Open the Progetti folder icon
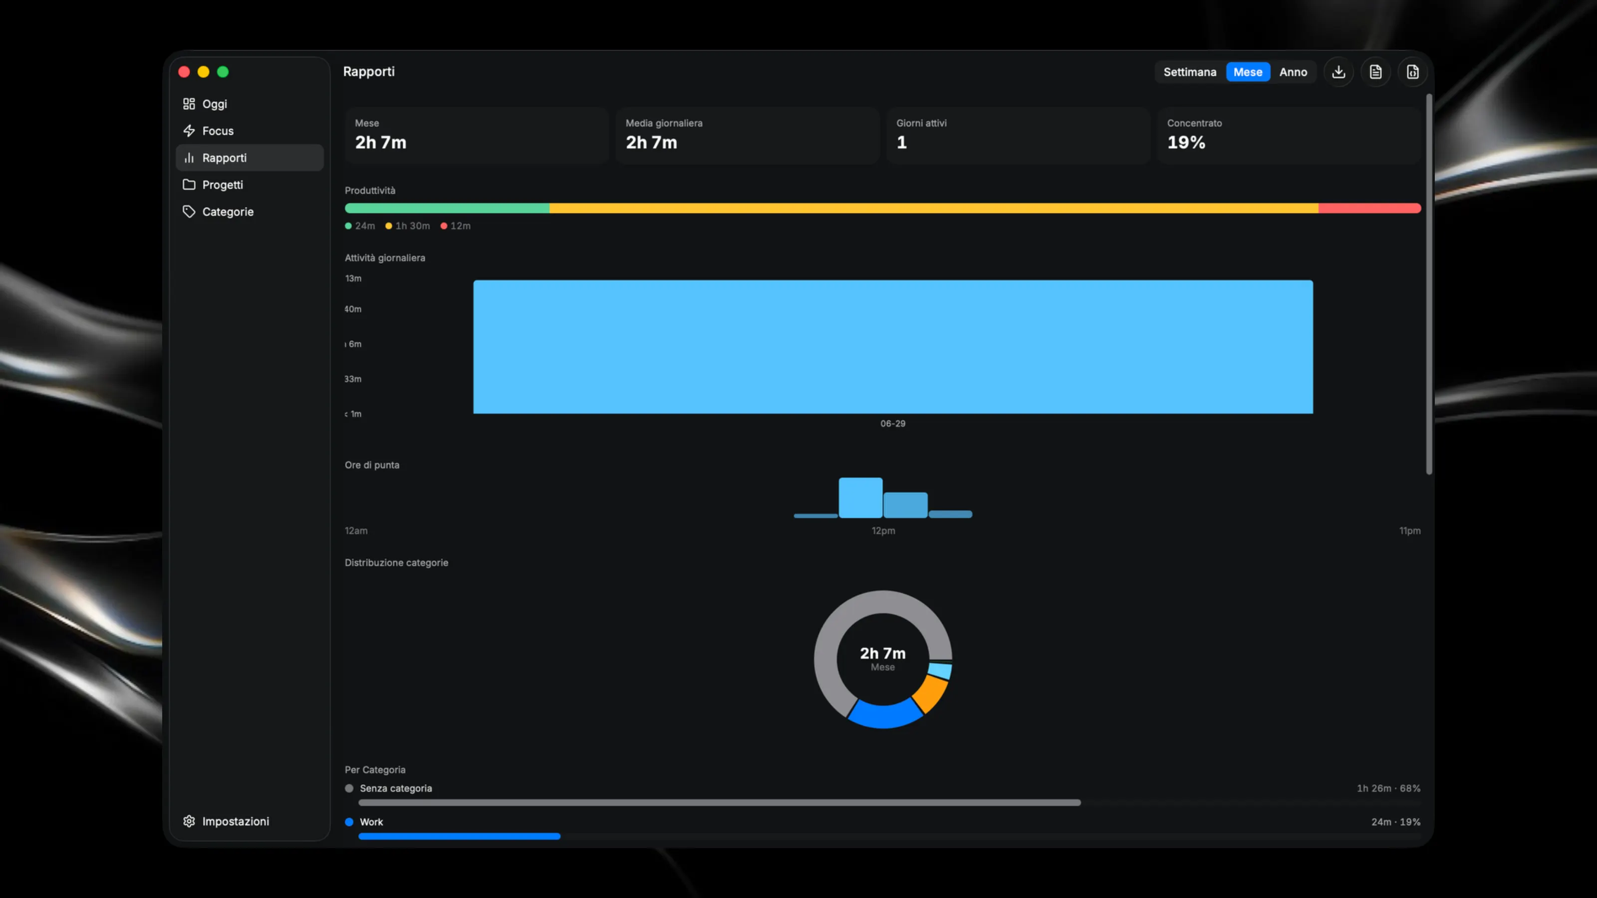The height and width of the screenshot is (898, 1597). (x=189, y=185)
